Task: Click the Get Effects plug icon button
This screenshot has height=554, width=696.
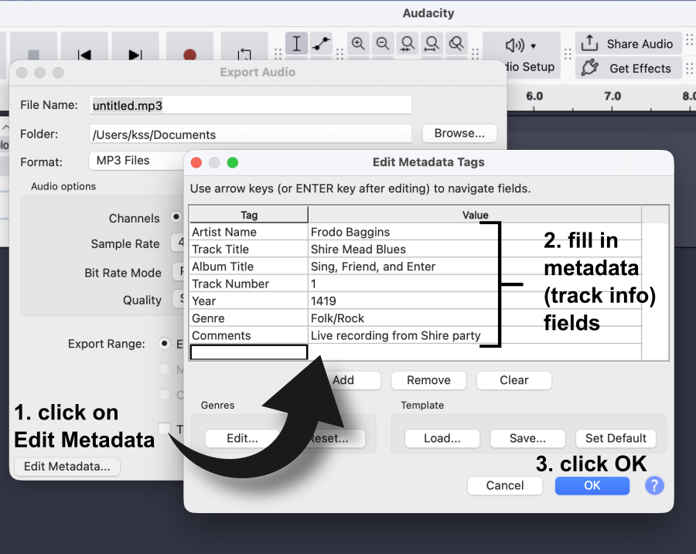Action: pyautogui.click(x=629, y=68)
